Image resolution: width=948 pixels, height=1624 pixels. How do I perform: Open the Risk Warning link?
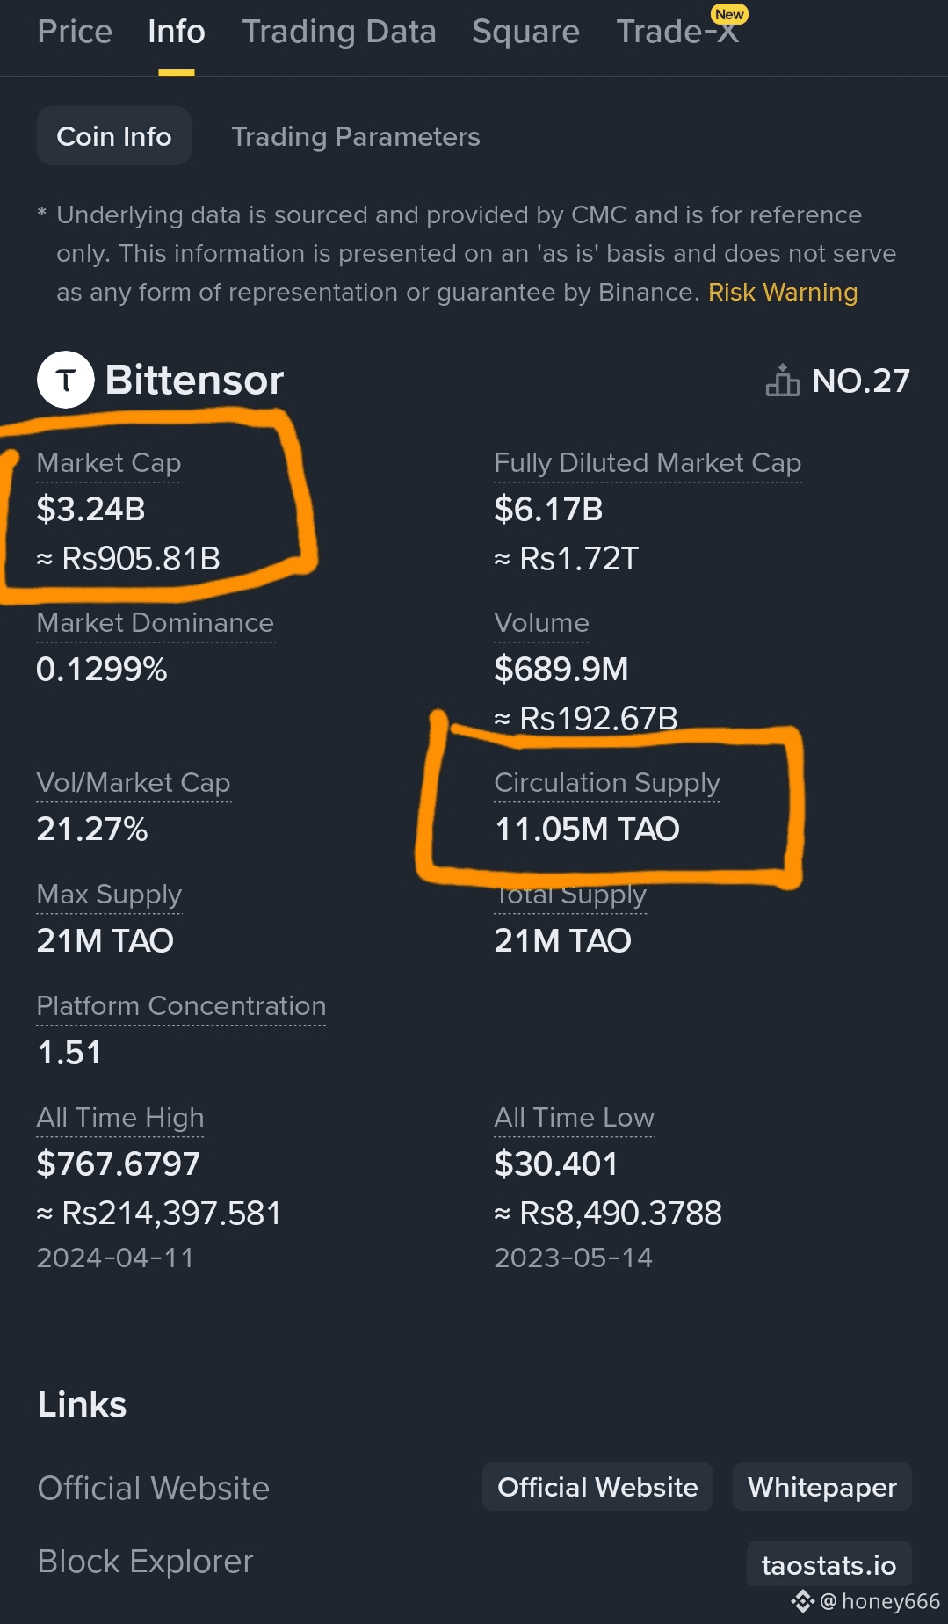click(x=783, y=292)
